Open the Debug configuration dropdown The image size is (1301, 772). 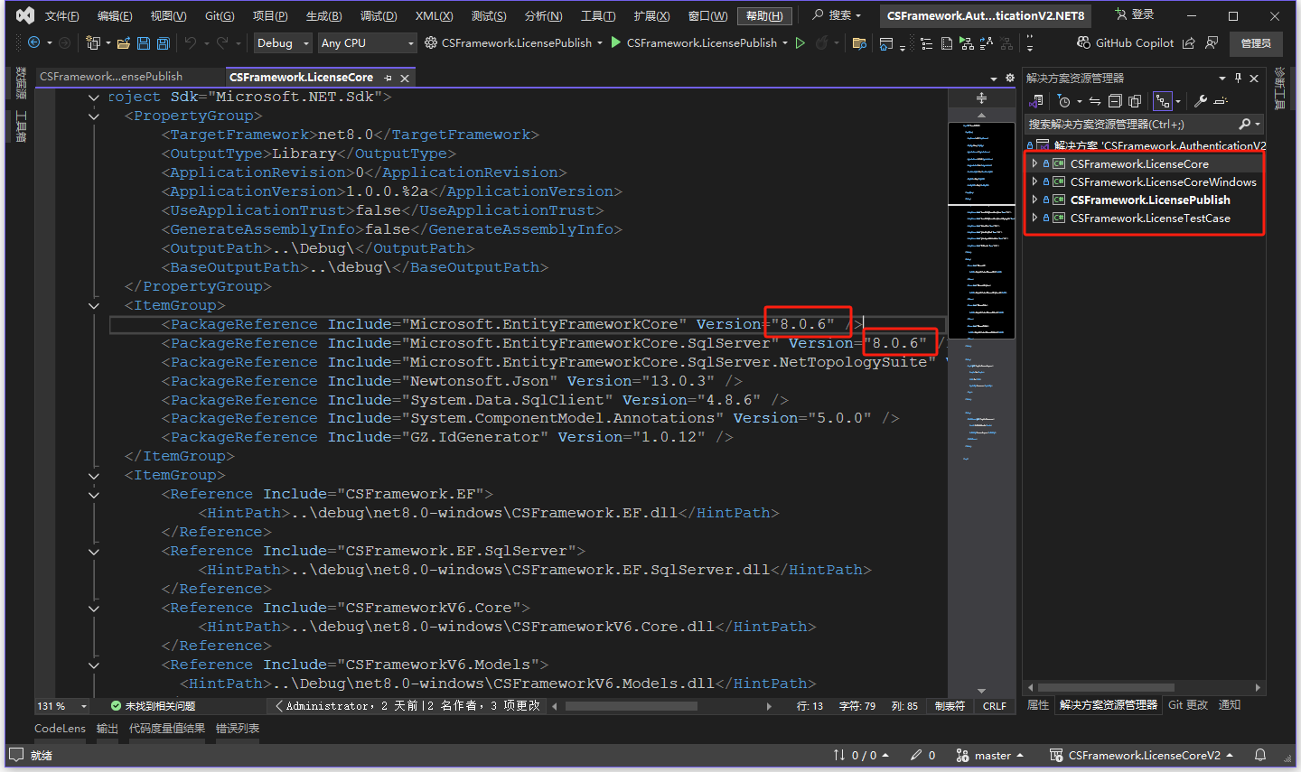[283, 43]
